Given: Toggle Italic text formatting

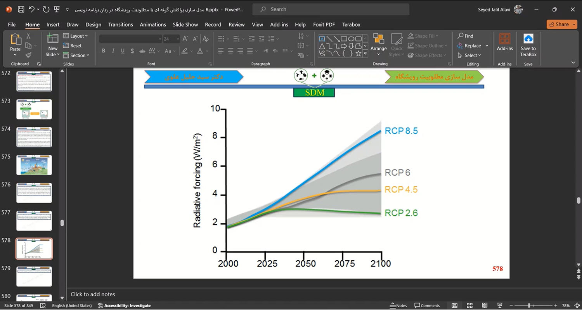Looking at the screenshot, I should tap(113, 51).
